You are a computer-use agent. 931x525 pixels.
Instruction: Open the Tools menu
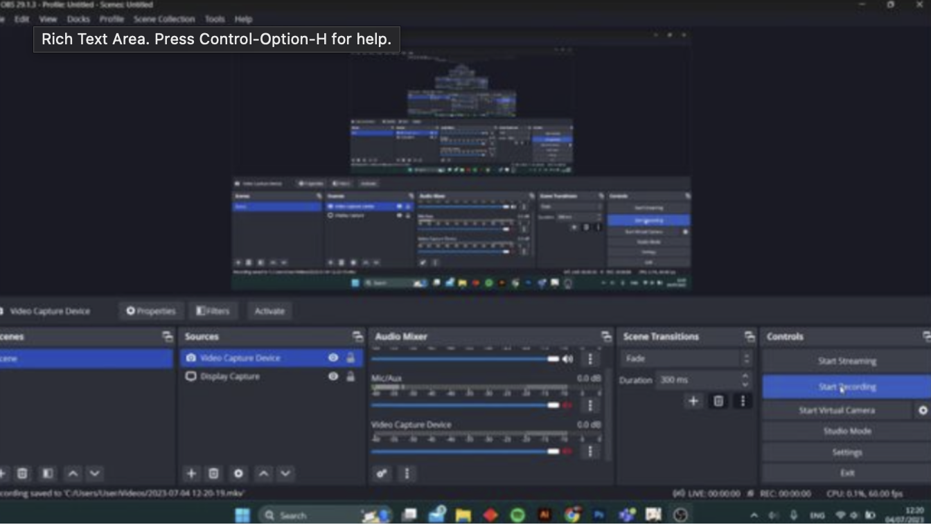(x=215, y=19)
